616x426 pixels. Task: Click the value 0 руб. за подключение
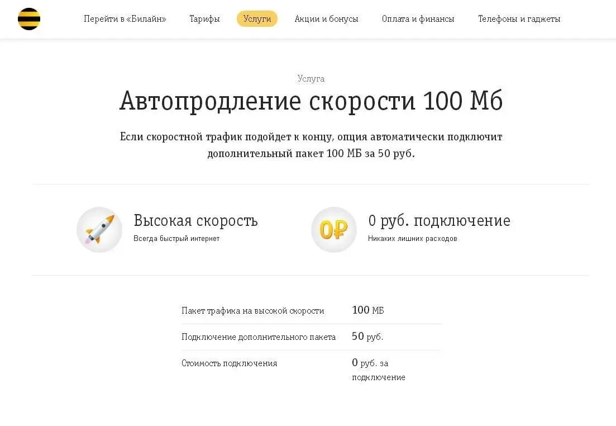tap(378, 370)
